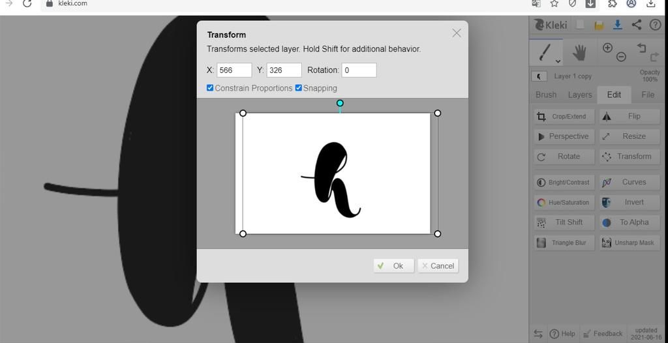Click the new image blank page icon
Image resolution: width=668 pixels, height=343 pixels.
tap(580, 25)
